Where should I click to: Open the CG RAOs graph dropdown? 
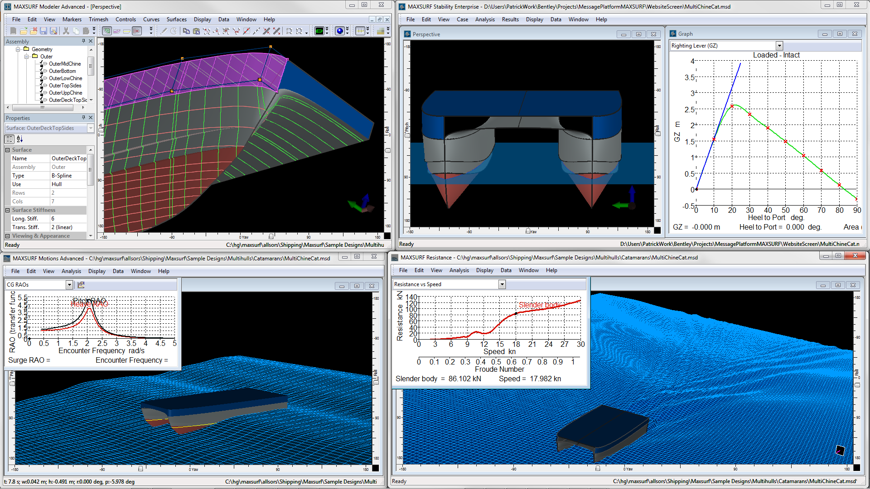coord(69,285)
